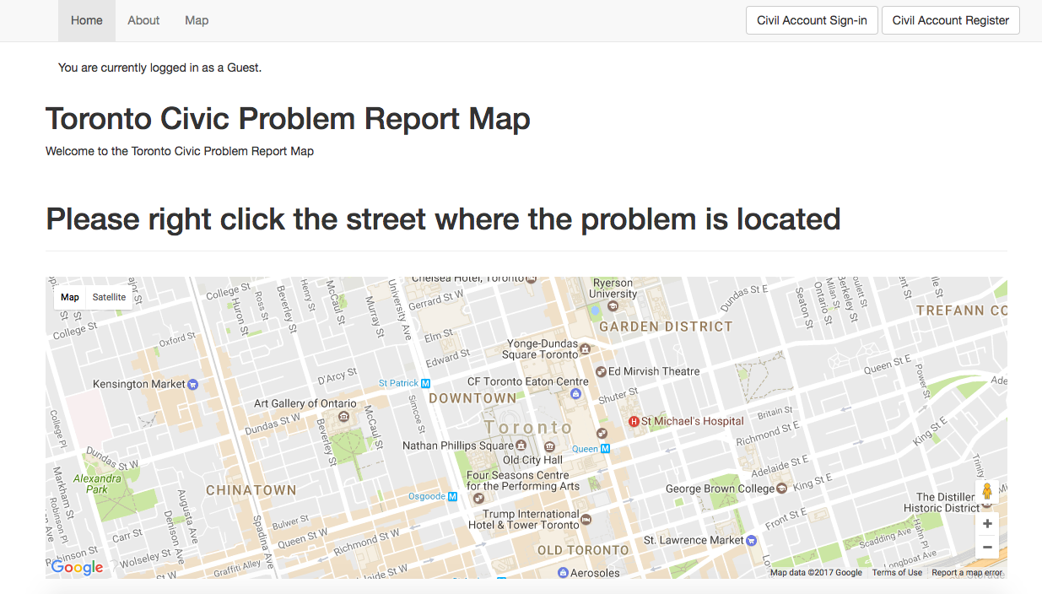Open the Terms of Use link

[897, 573]
